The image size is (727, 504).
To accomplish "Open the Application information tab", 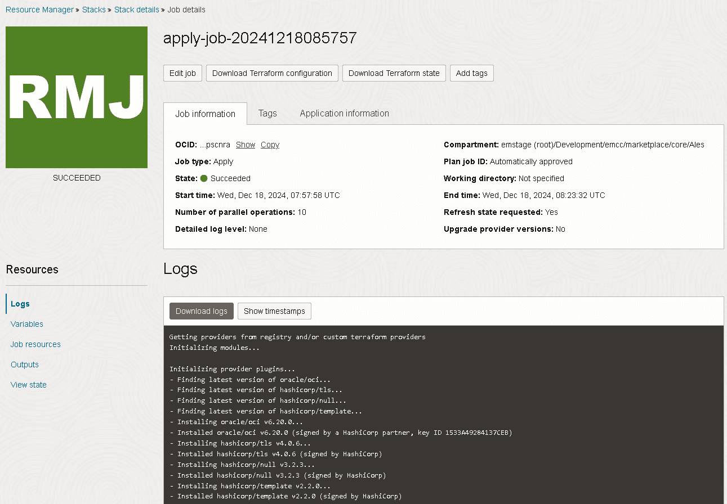I will tap(345, 113).
